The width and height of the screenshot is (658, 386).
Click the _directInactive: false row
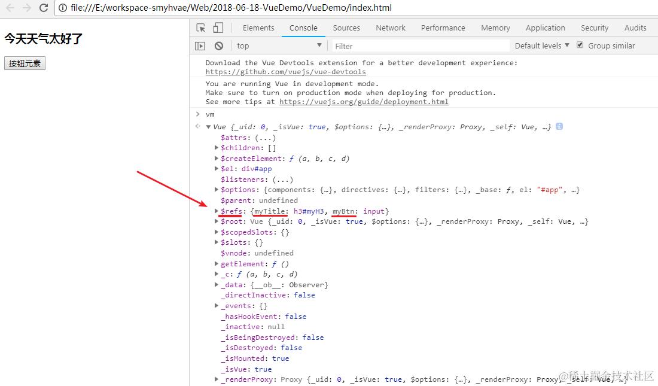(268, 295)
